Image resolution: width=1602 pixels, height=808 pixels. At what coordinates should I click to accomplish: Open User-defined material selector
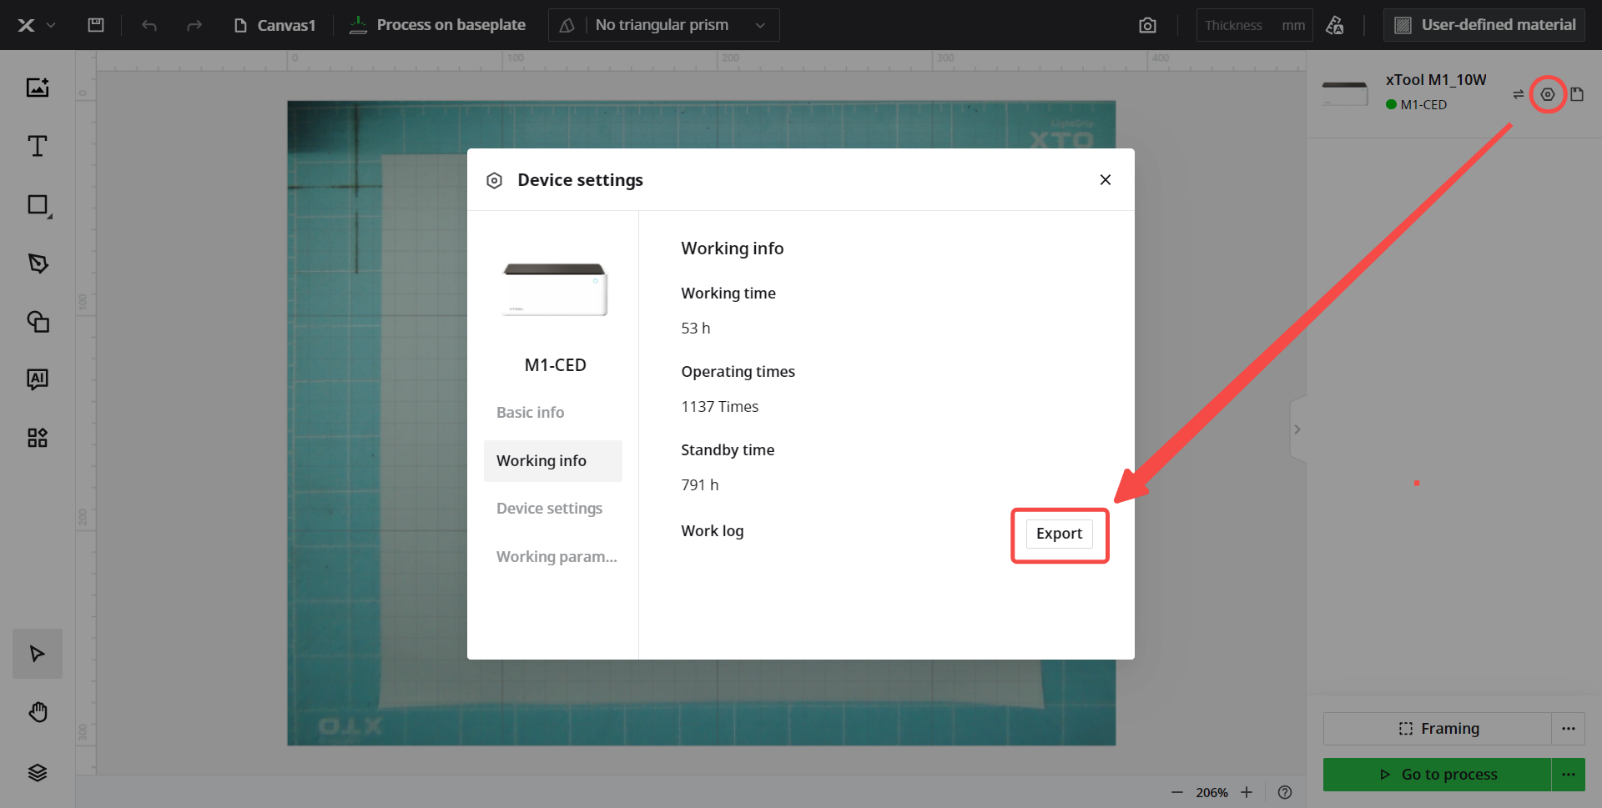click(x=1484, y=25)
